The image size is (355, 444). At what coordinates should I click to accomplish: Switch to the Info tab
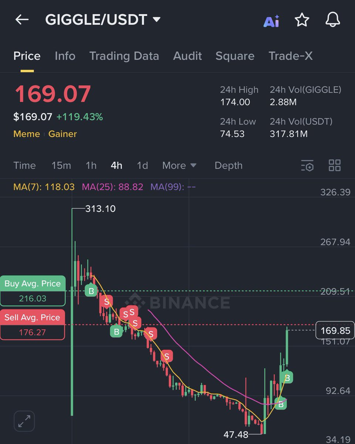(65, 56)
